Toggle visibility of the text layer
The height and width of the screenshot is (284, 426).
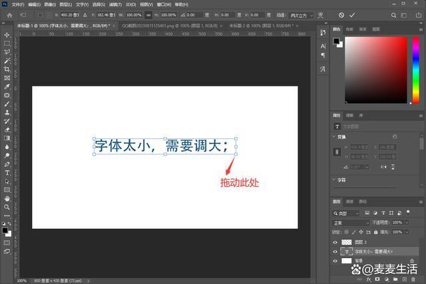point(335,251)
